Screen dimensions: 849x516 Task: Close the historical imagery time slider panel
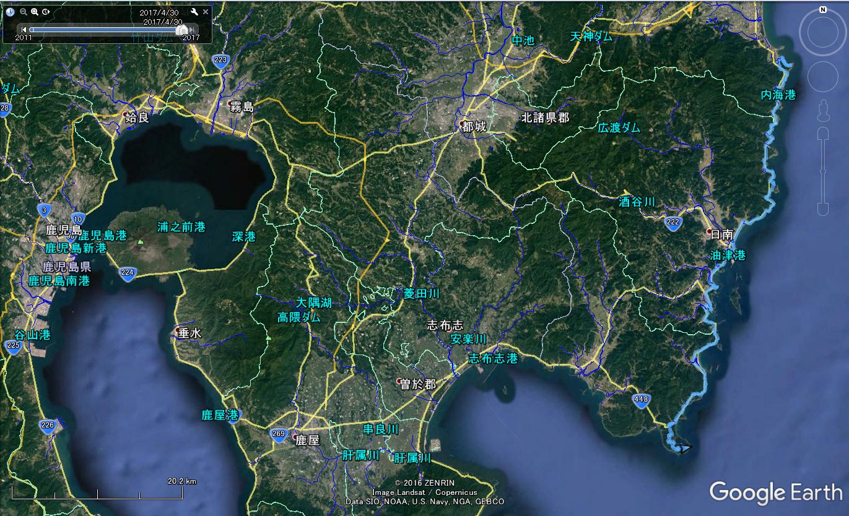(206, 12)
